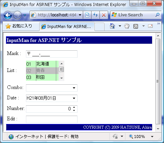Click the hand-shaped command bar icon
164x143 pixels.
(127, 26)
